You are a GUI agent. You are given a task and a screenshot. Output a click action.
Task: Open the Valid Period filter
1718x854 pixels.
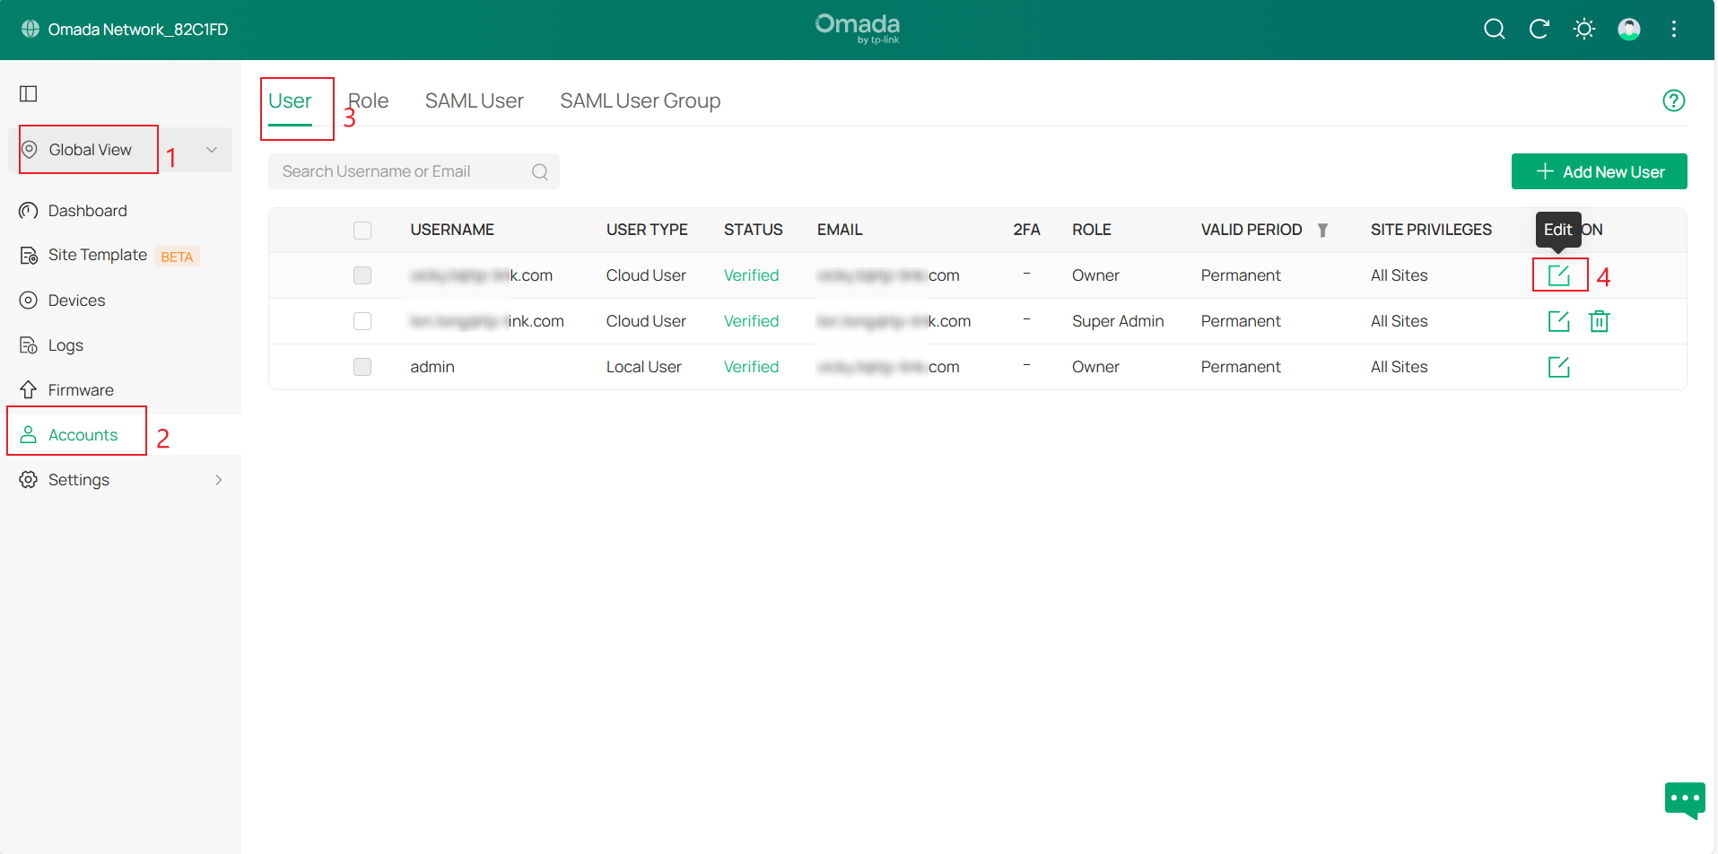tap(1322, 231)
